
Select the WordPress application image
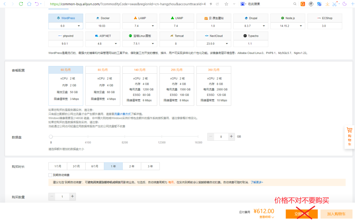[x=66, y=18]
